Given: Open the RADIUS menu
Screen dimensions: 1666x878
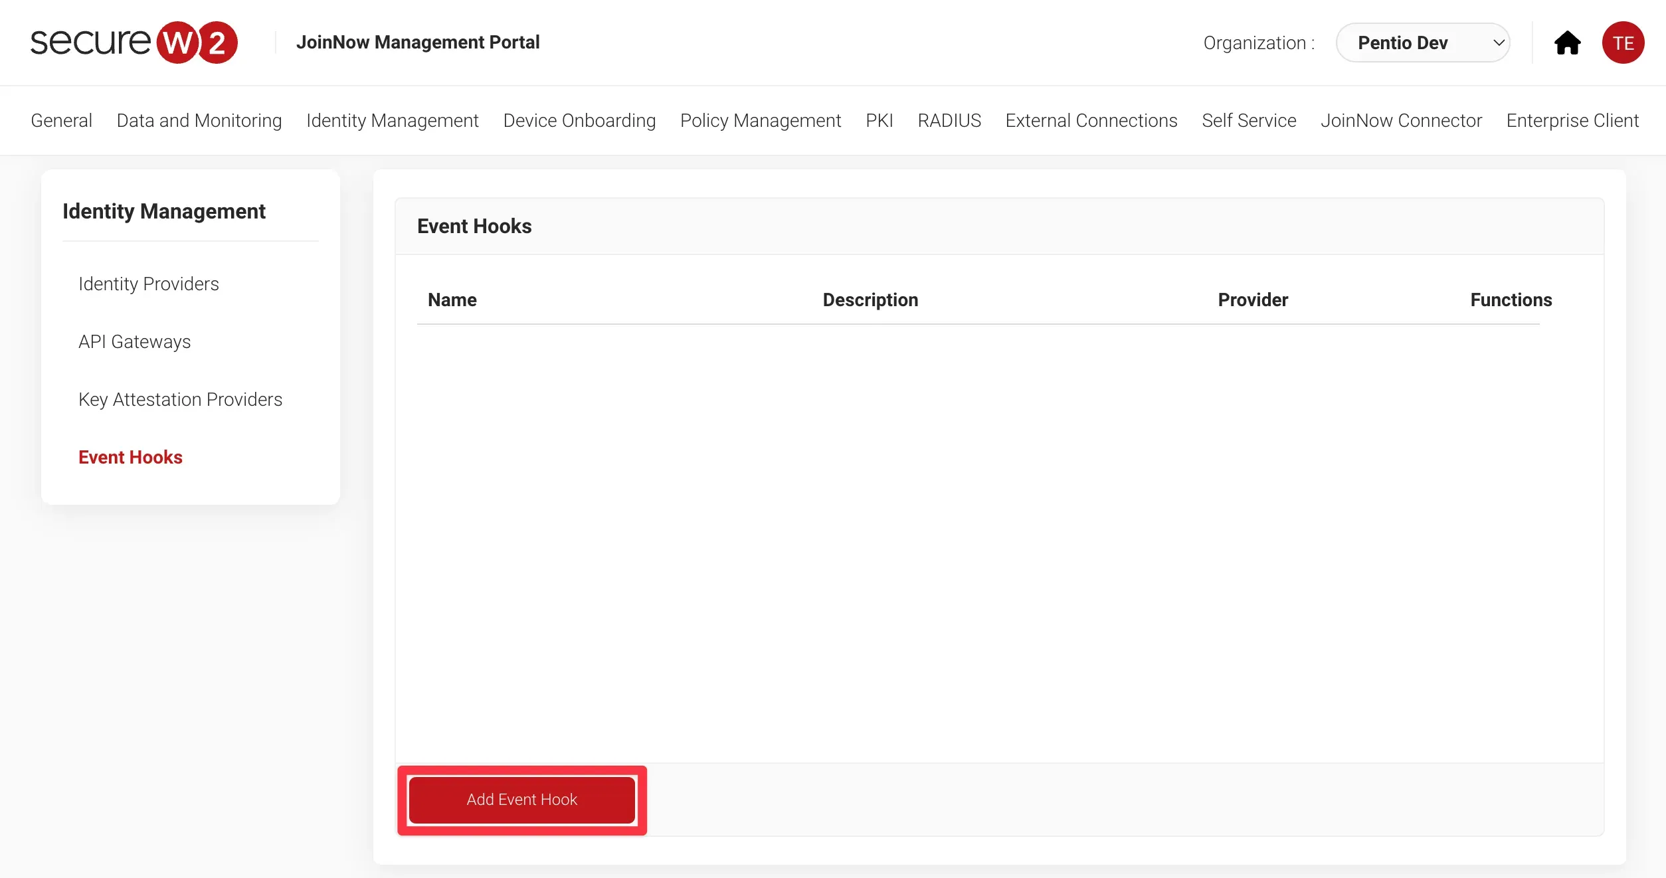Looking at the screenshot, I should (x=949, y=121).
